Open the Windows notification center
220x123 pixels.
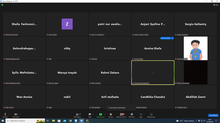pos(216,121)
